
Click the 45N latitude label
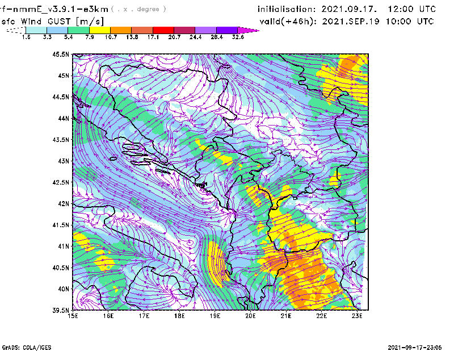(x=64, y=76)
